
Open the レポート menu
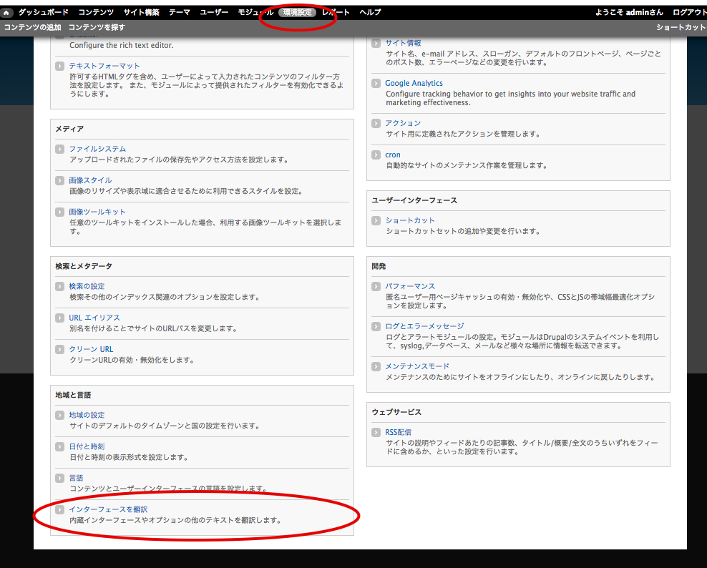point(334,11)
